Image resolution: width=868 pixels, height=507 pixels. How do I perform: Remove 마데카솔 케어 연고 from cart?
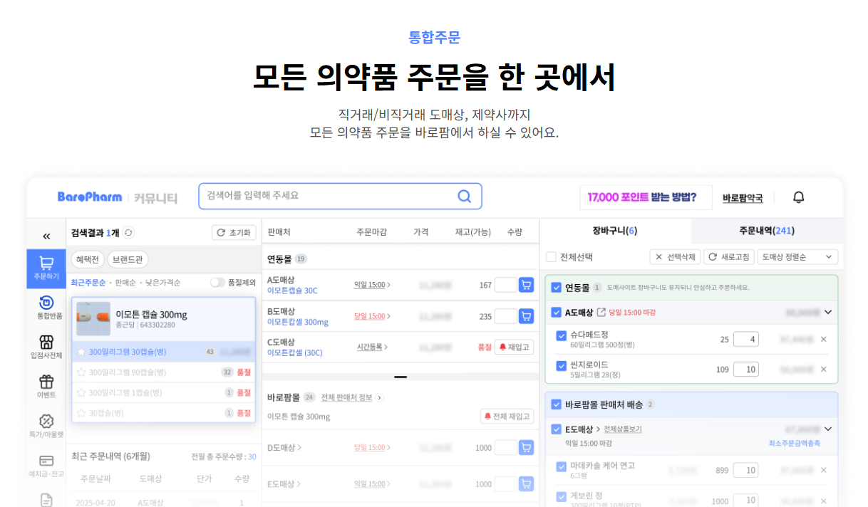click(x=824, y=470)
